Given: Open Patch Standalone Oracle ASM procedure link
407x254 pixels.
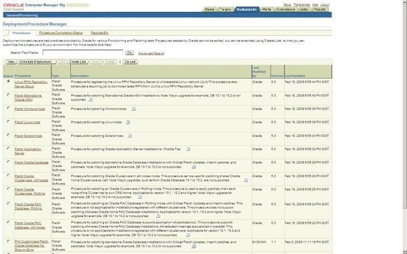Looking at the screenshot, I should pyautogui.click(x=28, y=98).
